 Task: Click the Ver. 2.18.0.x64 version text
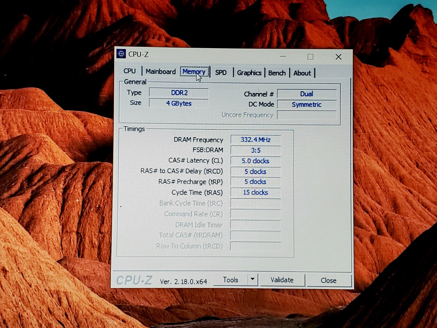(x=184, y=282)
